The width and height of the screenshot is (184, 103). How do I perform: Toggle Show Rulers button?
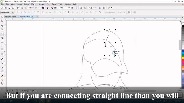point(77,8)
